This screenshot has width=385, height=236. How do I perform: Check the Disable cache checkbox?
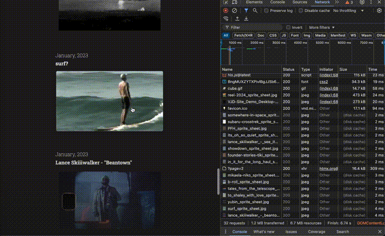coord(301,11)
